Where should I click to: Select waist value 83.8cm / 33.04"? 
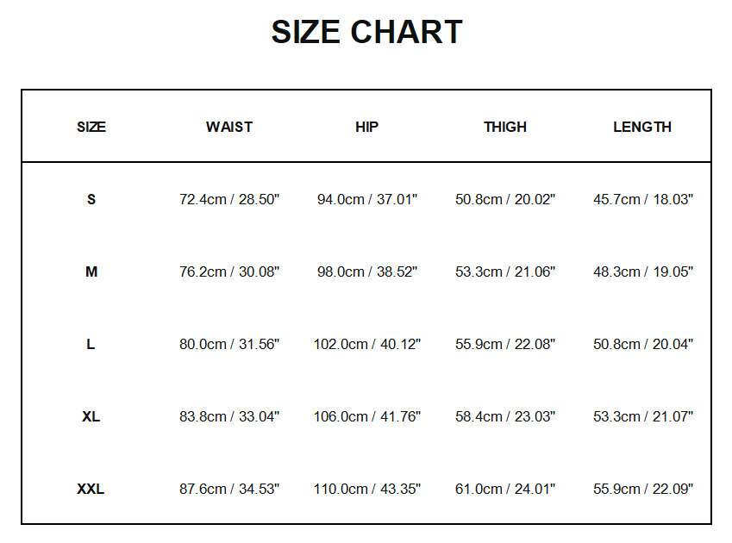click(x=229, y=416)
